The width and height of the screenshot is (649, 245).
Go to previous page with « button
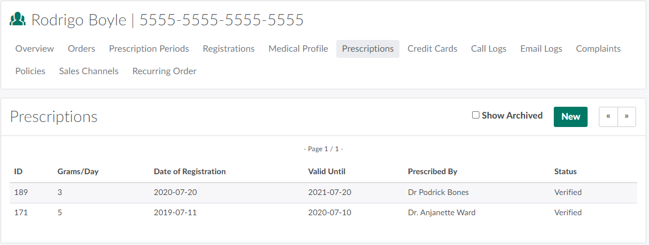(x=608, y=117)
